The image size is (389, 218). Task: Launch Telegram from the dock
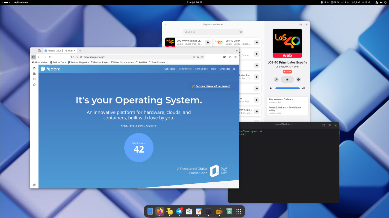[179, 211]
